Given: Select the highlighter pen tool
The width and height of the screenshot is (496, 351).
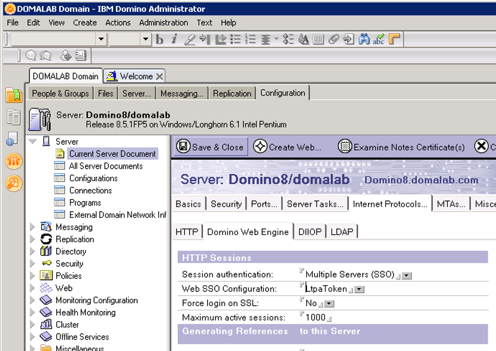Looking at the screenshot, I should 190,39.
